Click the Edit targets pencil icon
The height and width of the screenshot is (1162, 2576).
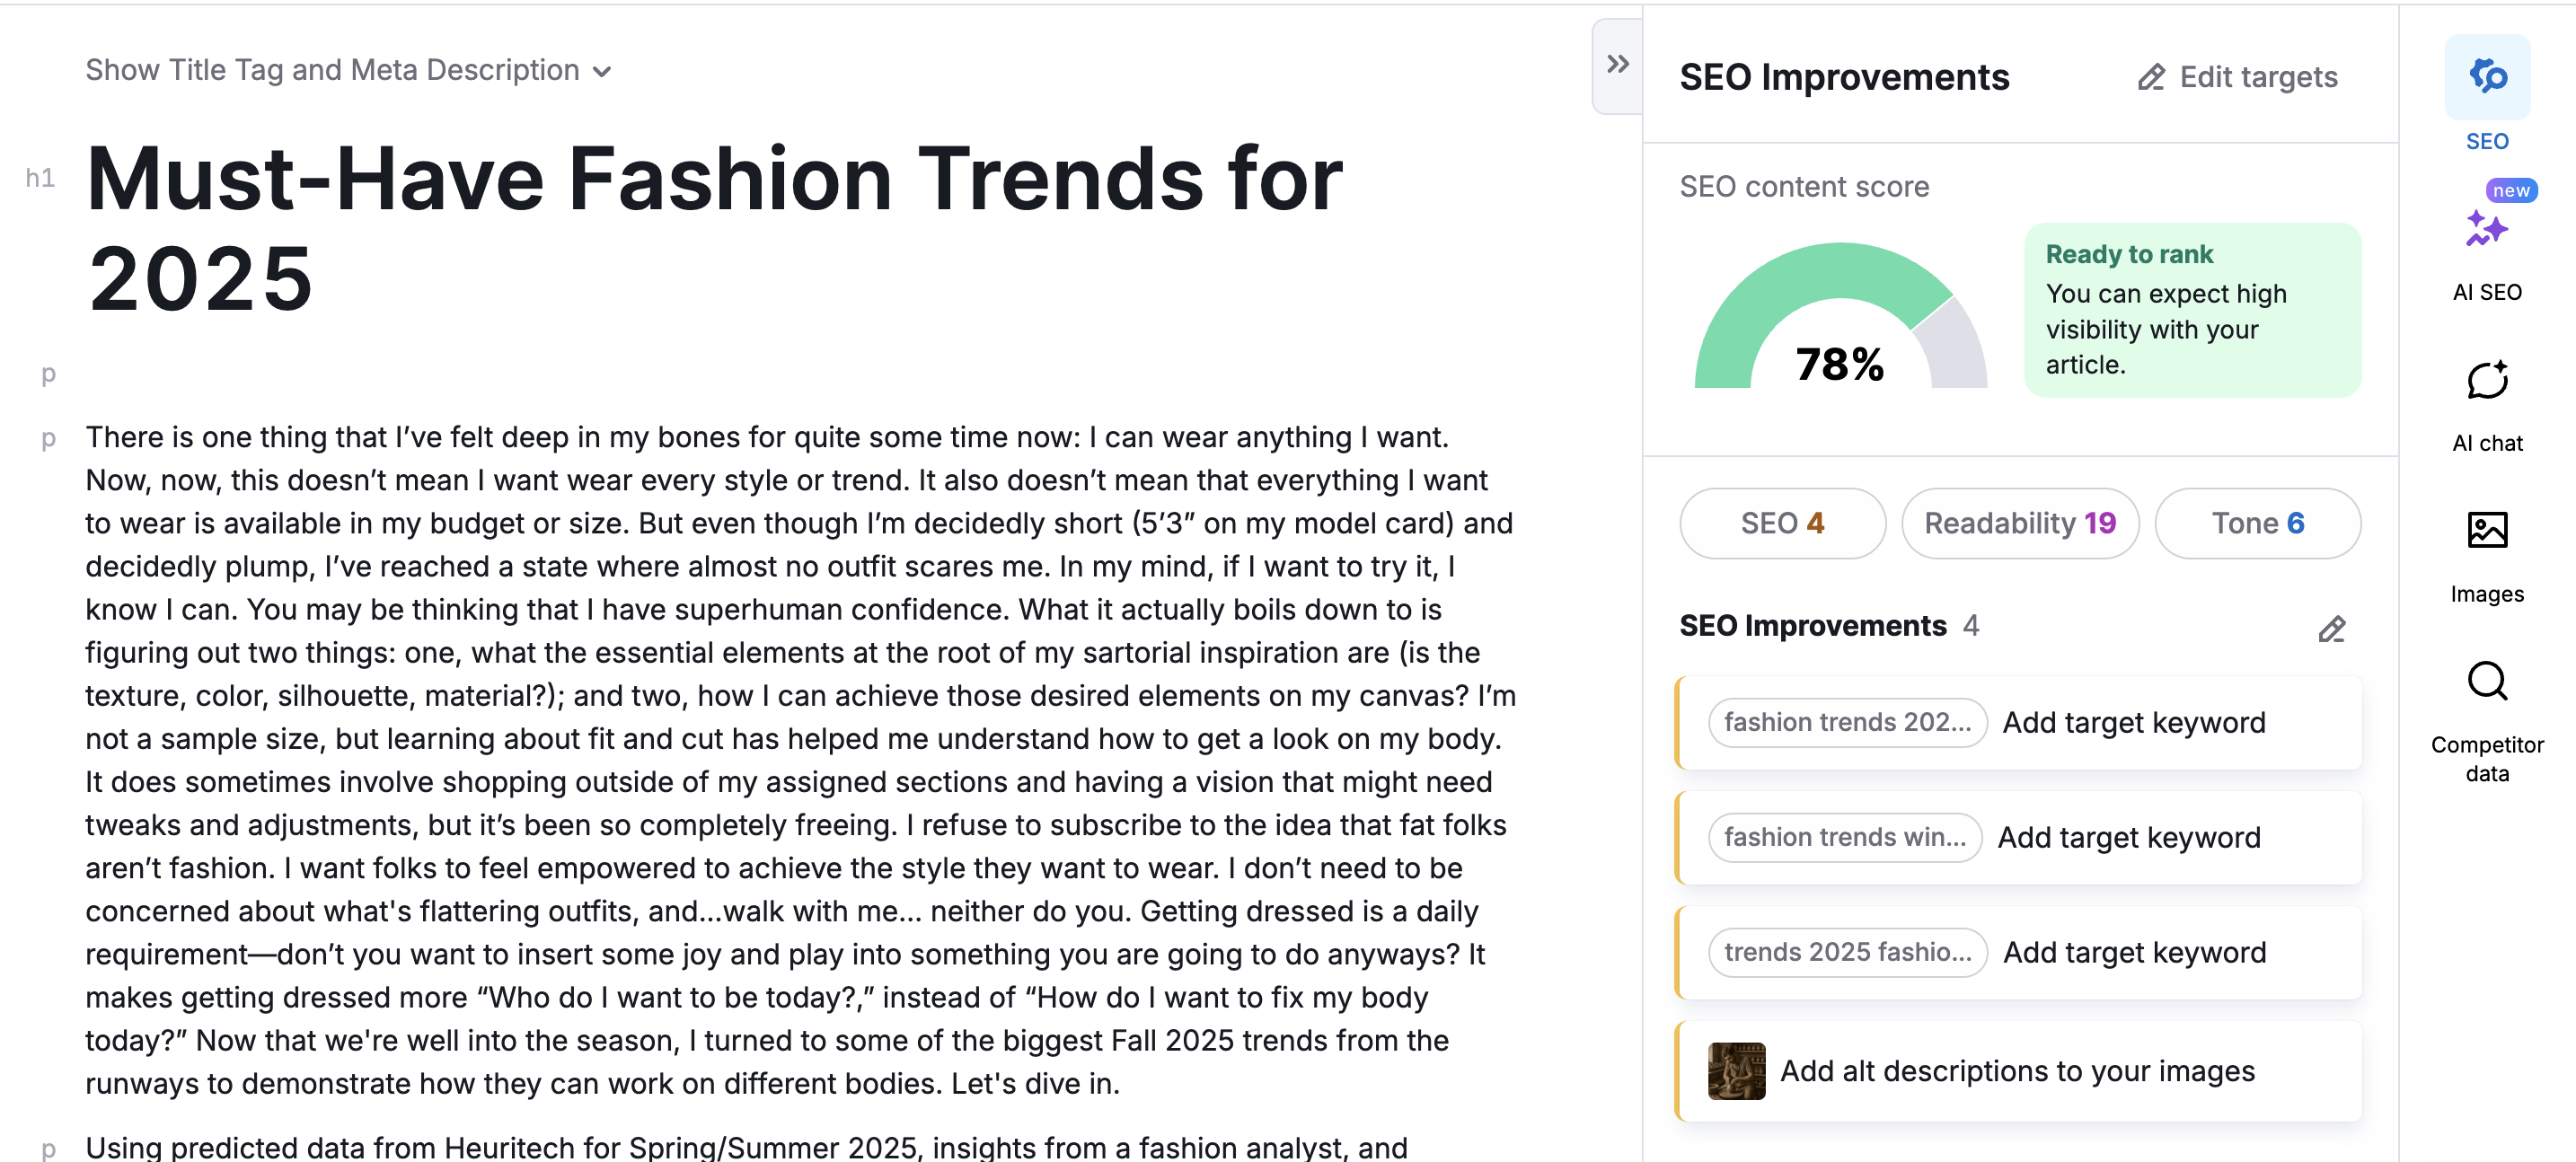click(2151, 78)
